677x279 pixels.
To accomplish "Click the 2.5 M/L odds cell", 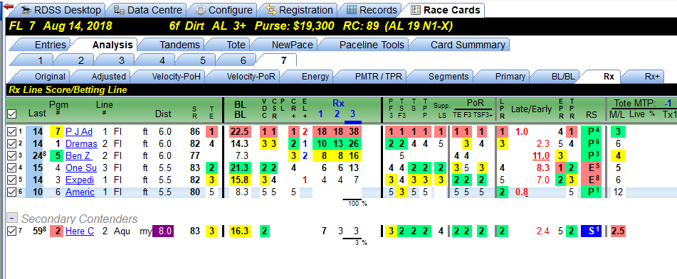I will (x=618, y=231).
